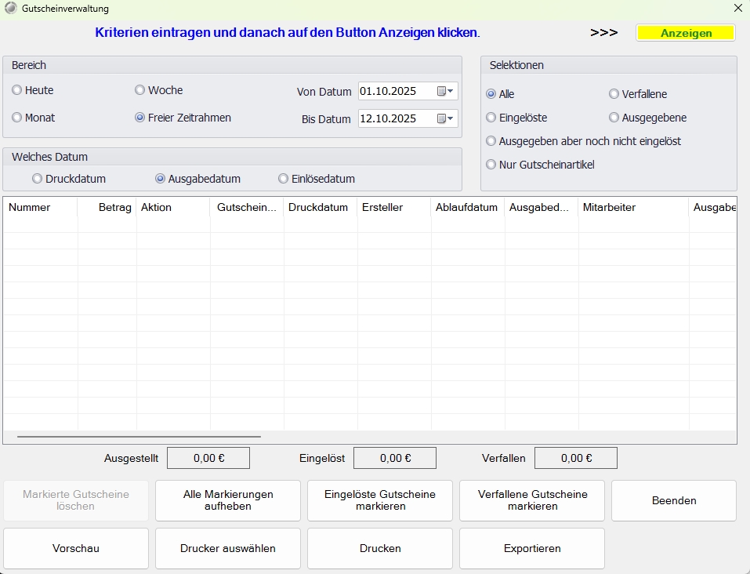
Task: Click the yellow Anzeigen button
Action: pos(686,33)
